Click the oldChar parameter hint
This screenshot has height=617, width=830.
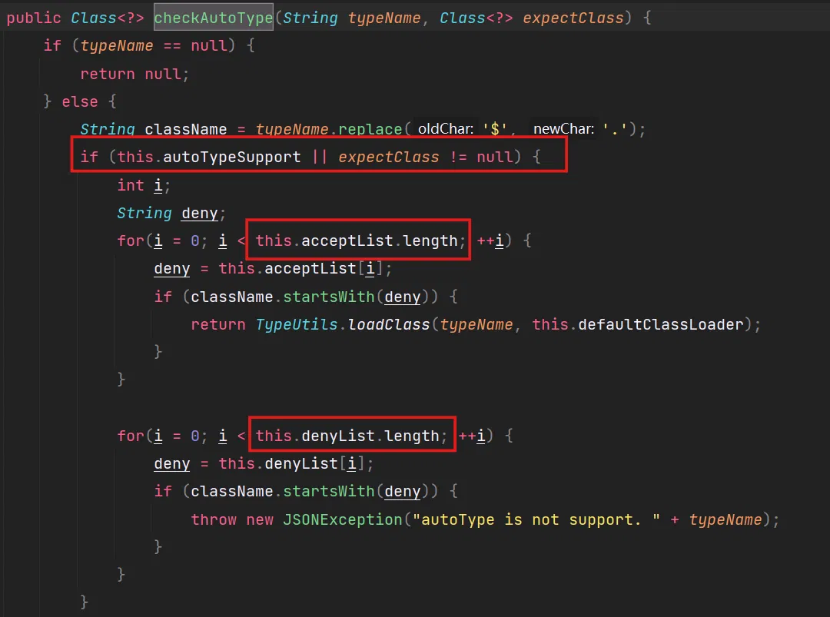point(446,129)
